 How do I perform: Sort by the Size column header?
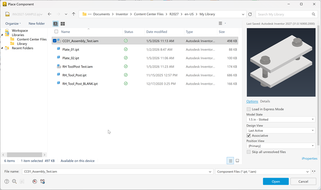pyautogui.click(x=222, y=32)
